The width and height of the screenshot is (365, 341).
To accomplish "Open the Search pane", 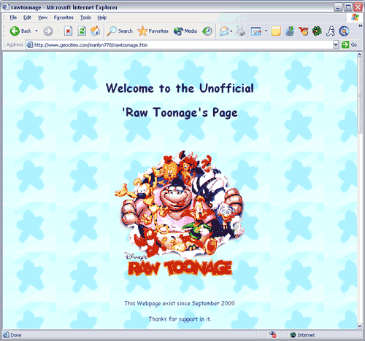I will pyautogui.click(x=120, y=31).
